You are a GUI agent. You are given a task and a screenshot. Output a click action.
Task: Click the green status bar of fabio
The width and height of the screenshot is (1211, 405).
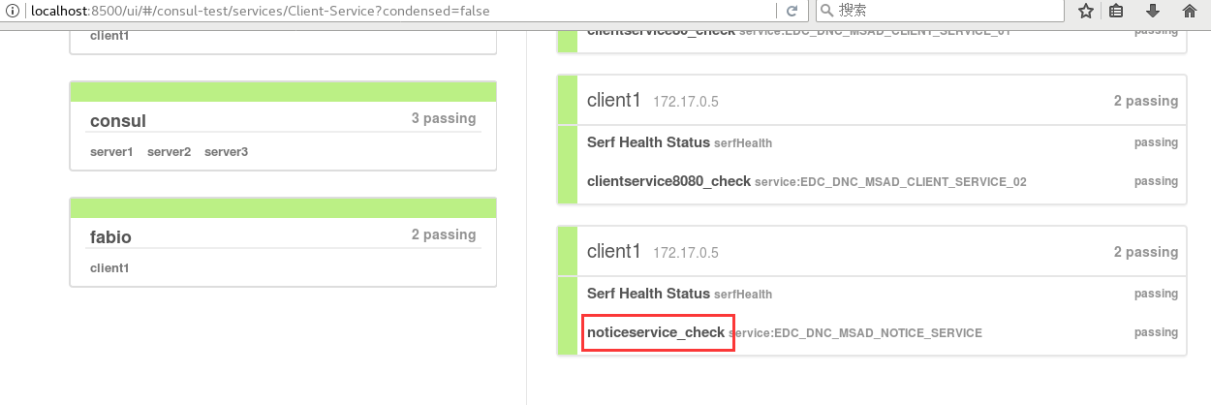click(x=283, y=207)
